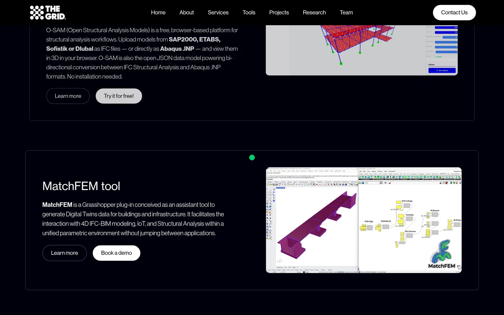
Task: Click the IfcColumns node label in the canvas
Action: (410, 231)
